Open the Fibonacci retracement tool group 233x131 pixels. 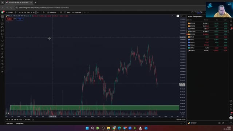coord(3,24)
